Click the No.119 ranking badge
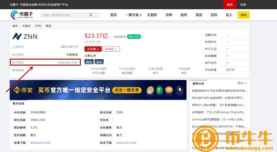 [134, 37]
